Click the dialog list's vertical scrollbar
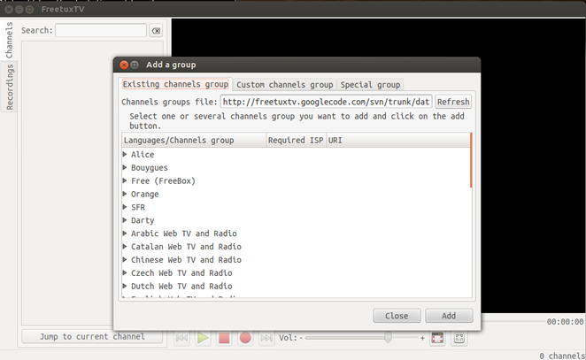Screen dimensions: 586x360 point(471,160)
